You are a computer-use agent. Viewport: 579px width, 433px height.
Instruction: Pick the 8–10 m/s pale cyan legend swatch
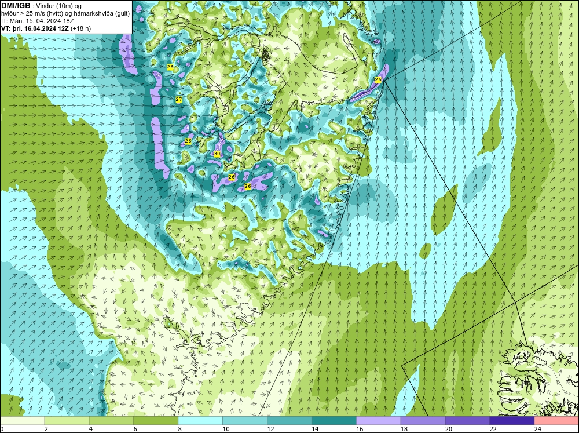point(200,421)
